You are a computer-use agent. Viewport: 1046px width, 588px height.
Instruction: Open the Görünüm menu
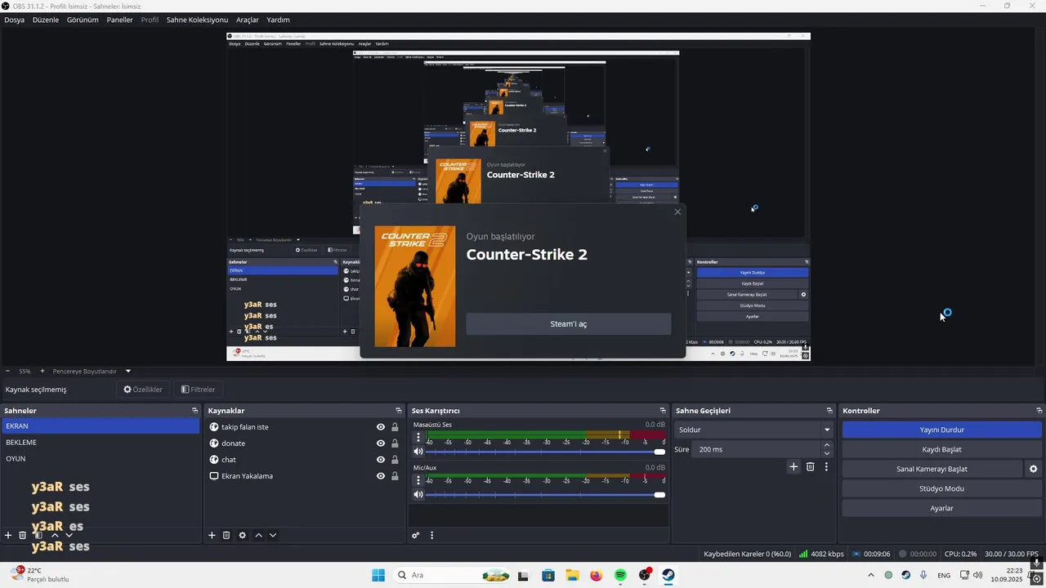coord(83,20)
